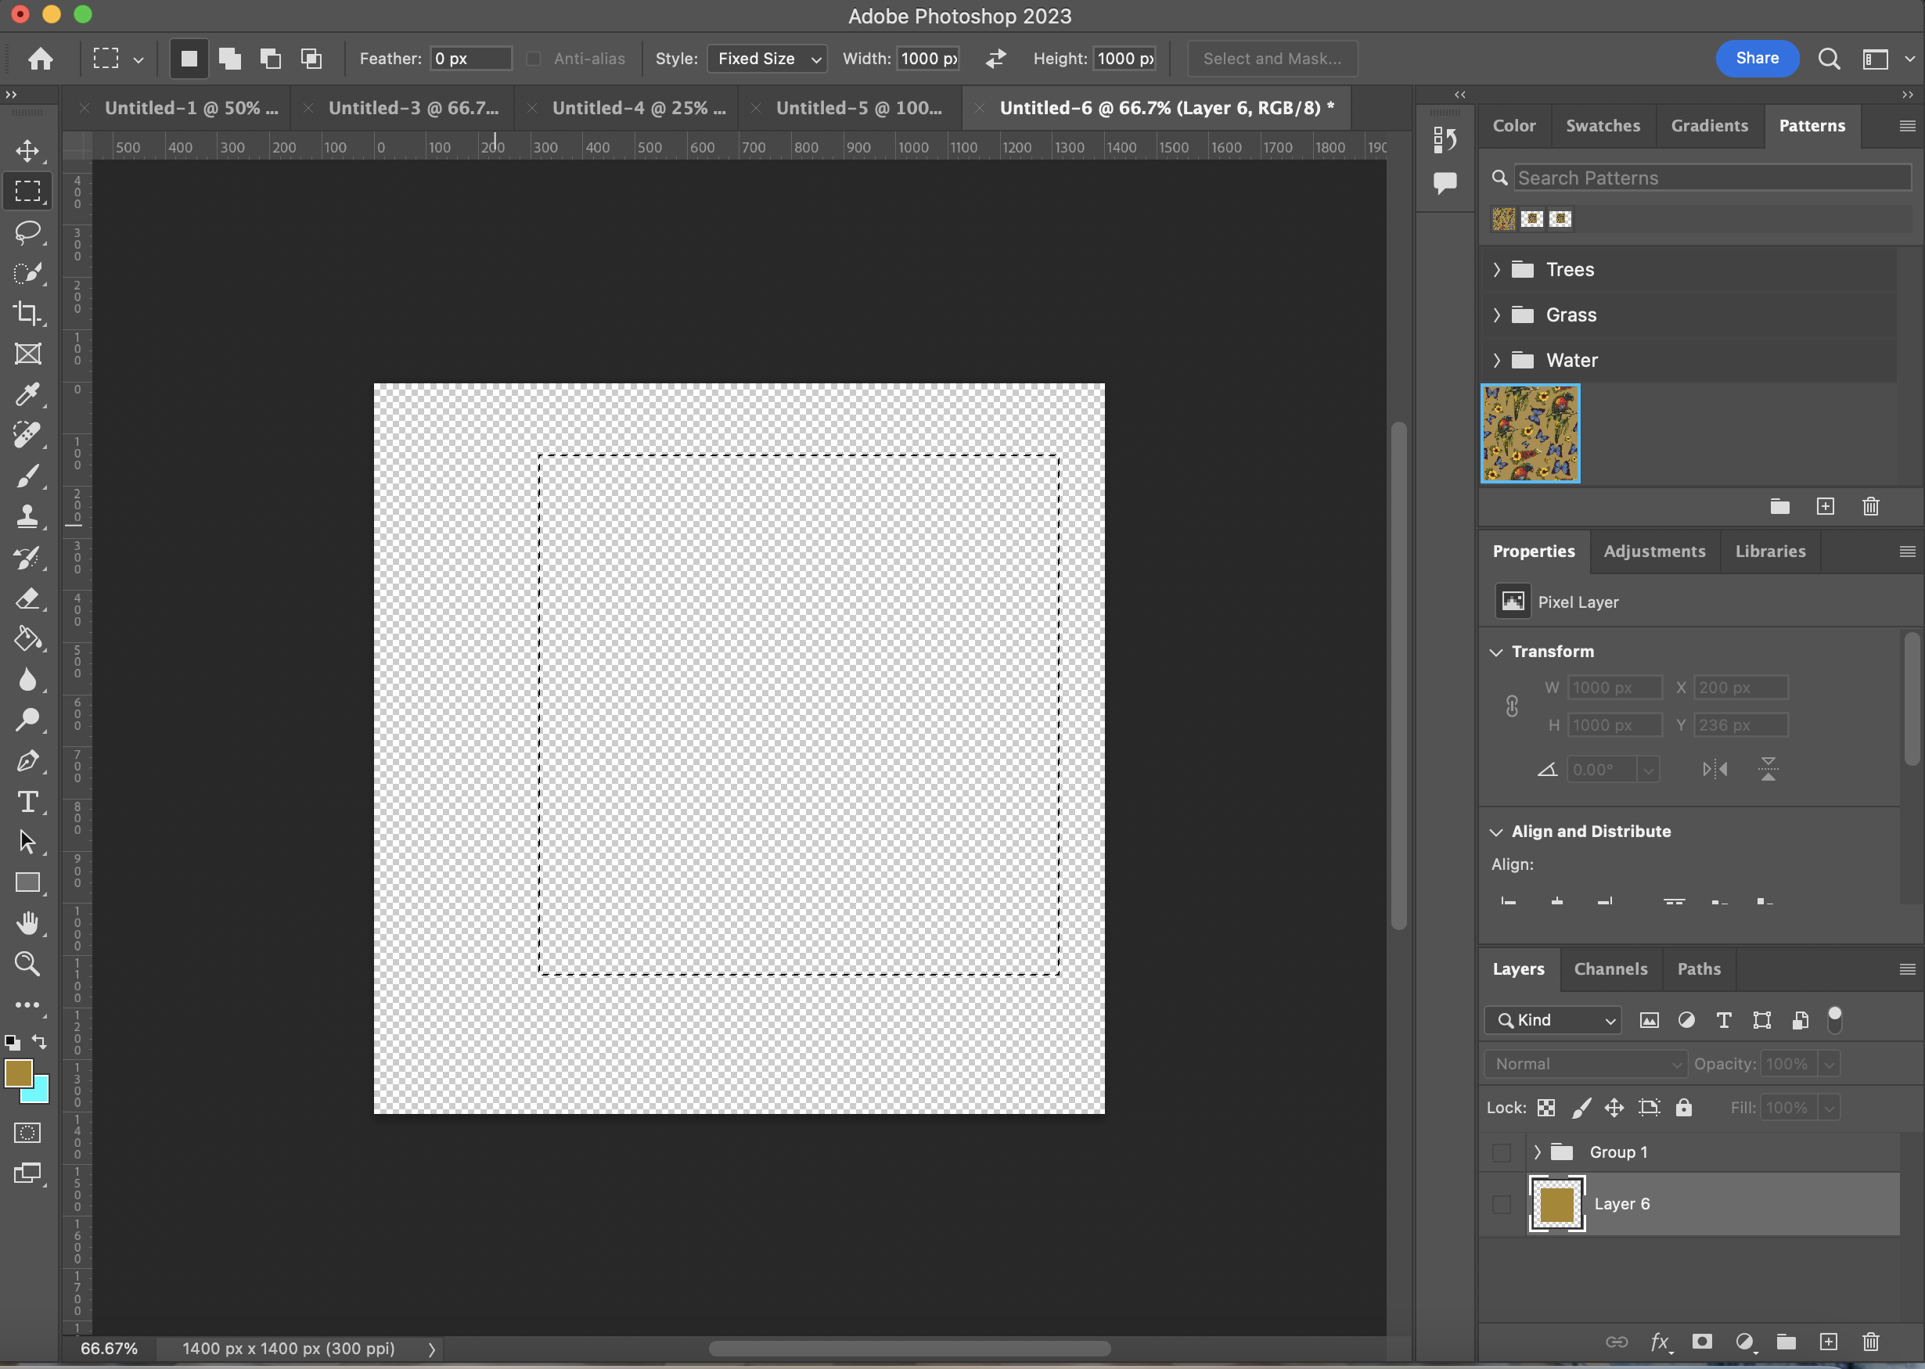This screenshot has width=1925, height=1369.
Task: Click the foreground color swatch
Action: (19, 1073)
